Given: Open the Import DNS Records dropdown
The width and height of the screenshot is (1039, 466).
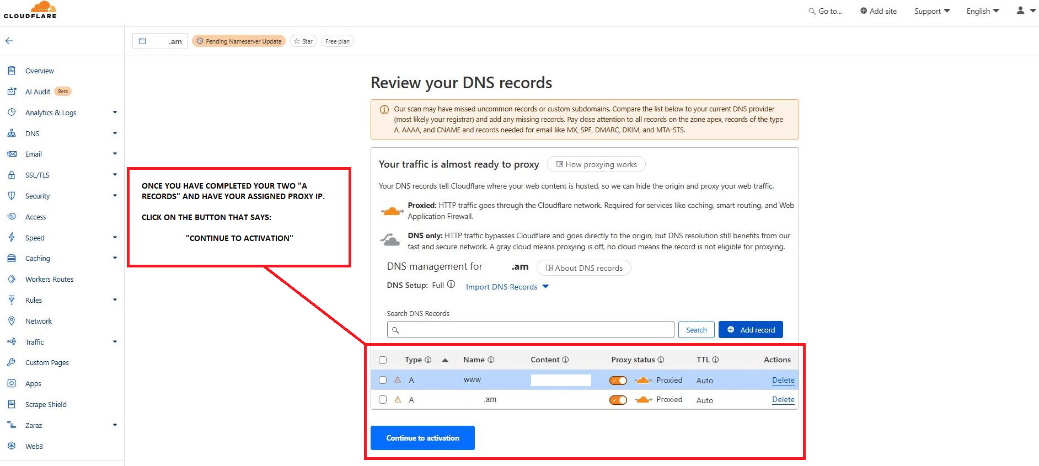Looking at the screenshot, I should (507, 287).
